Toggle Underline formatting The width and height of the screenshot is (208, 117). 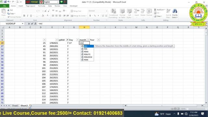click(31, 16)
